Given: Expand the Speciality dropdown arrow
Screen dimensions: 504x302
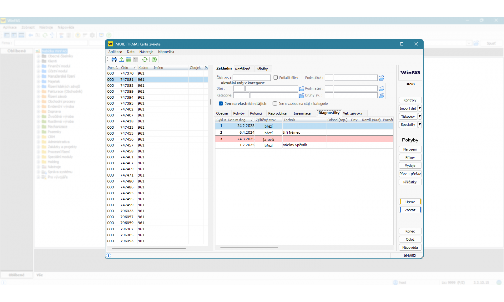Looking at the screenshot, I should point(420,125).
